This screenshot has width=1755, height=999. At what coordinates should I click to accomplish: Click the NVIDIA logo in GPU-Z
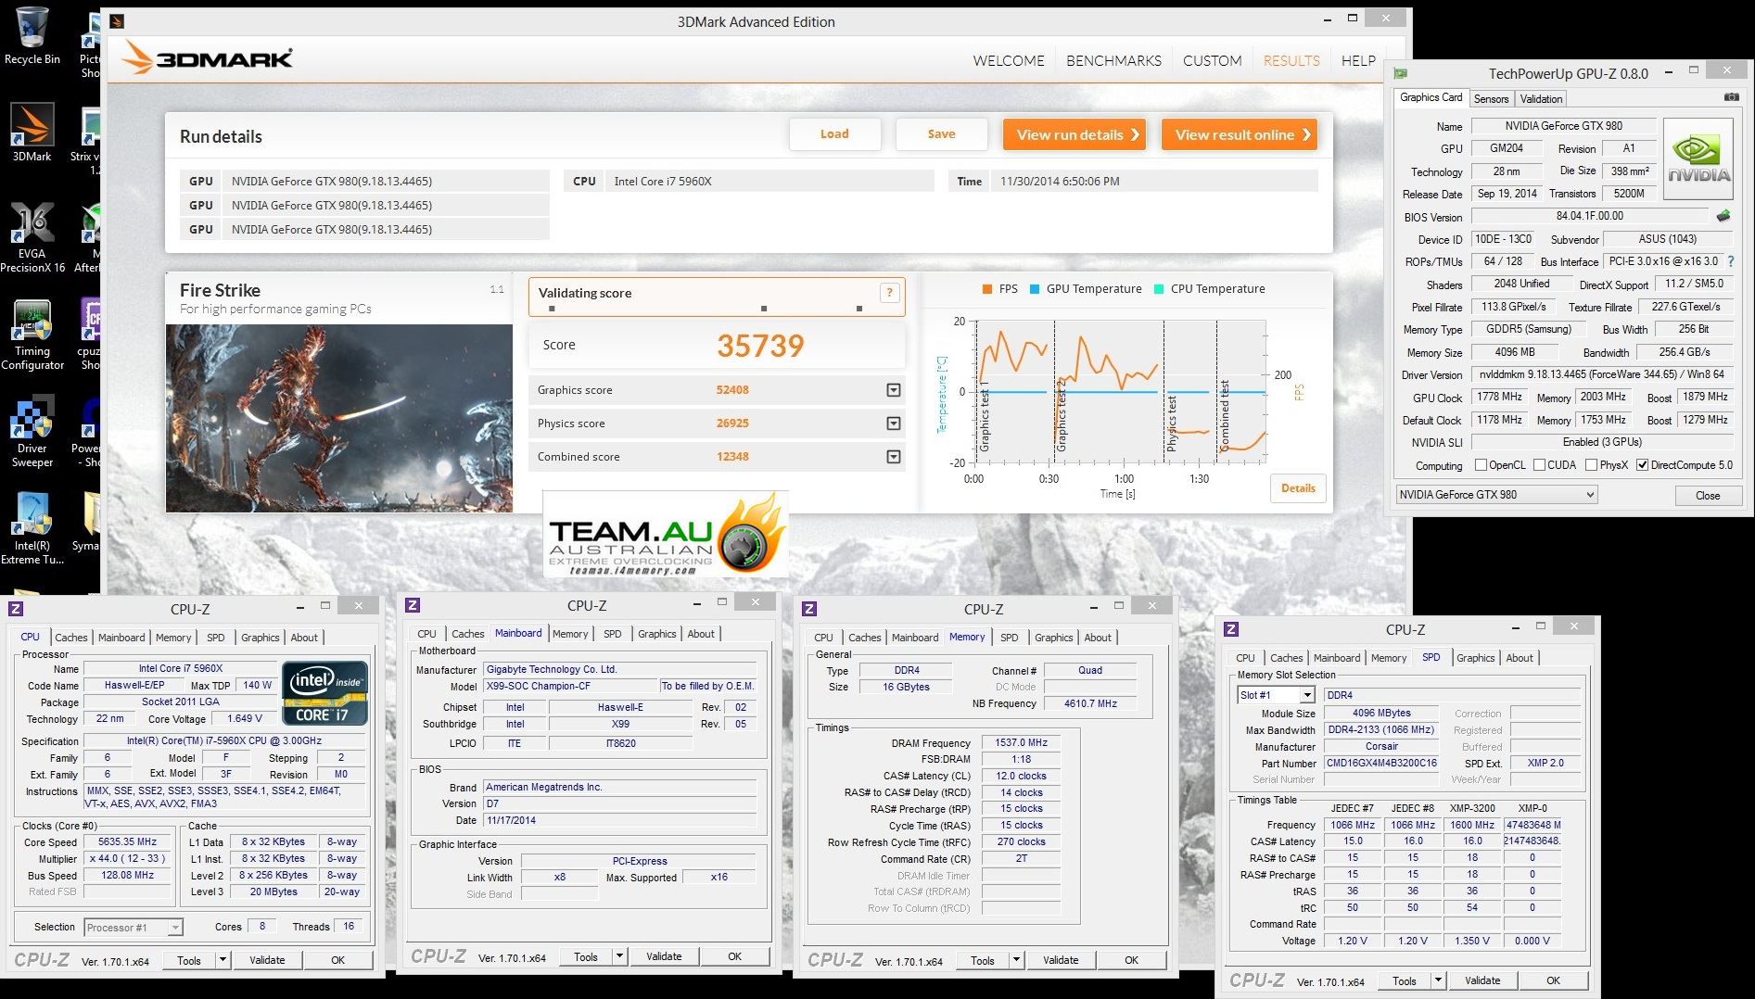(1698, 159)
